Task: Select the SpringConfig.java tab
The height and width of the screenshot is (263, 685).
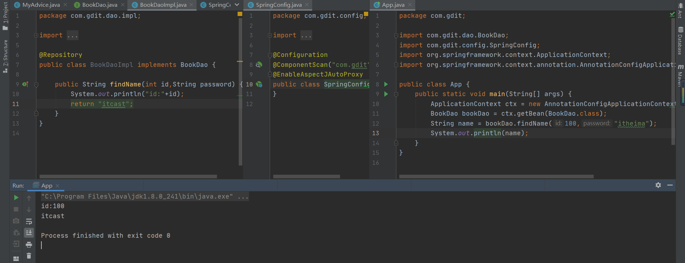Action: (x=279, y=5)
